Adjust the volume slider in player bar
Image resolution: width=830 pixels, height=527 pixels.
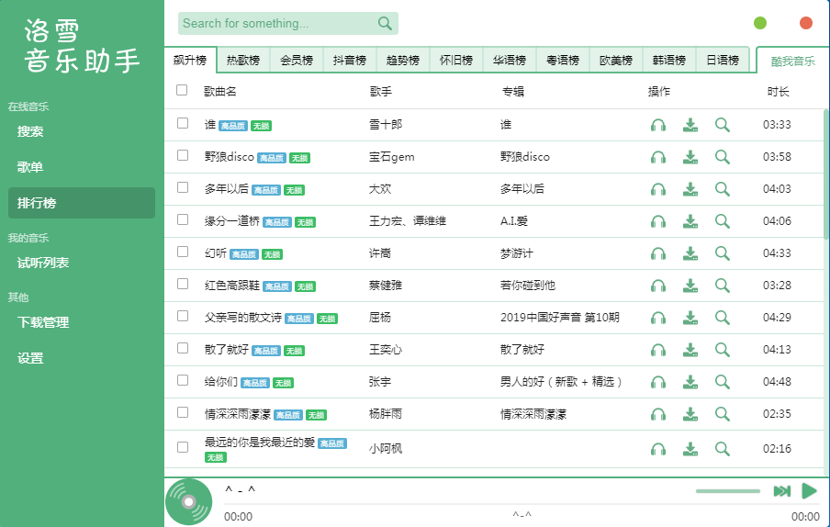tap(728, 491)
